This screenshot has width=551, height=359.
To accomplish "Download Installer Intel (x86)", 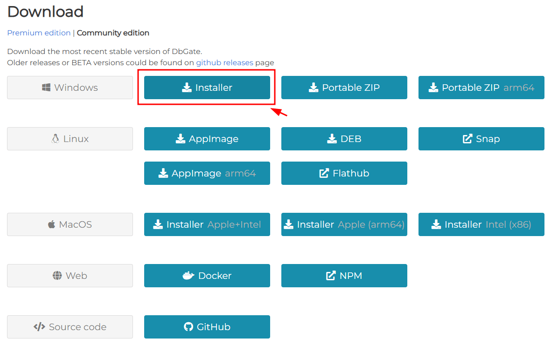I will (481, 224).
